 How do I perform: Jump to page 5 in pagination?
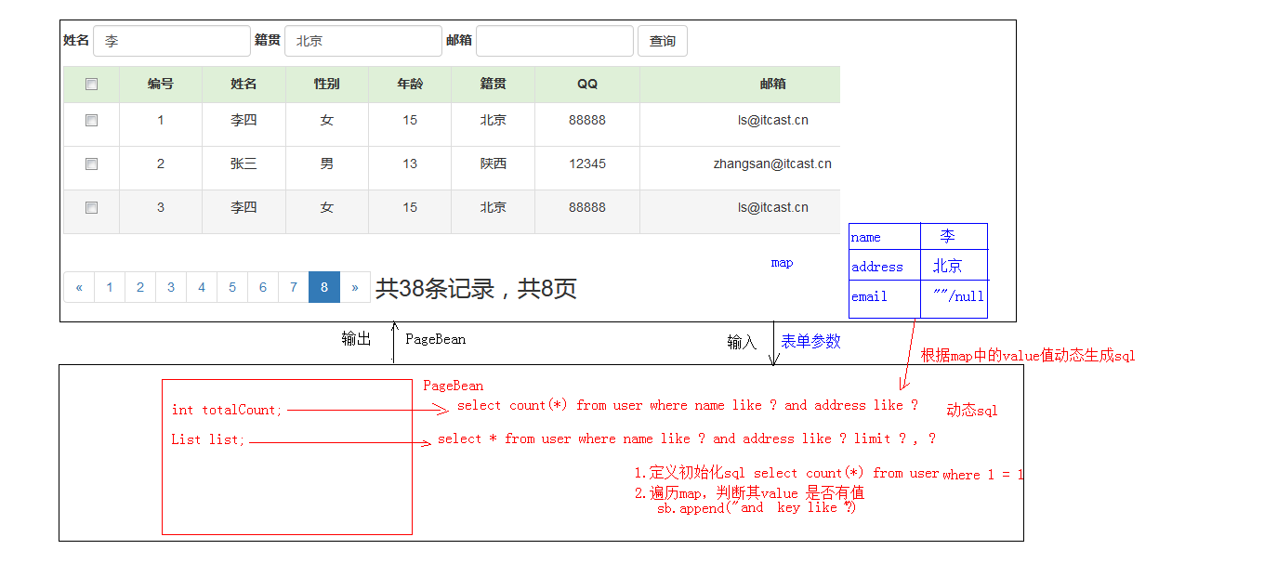coord(231,287)
